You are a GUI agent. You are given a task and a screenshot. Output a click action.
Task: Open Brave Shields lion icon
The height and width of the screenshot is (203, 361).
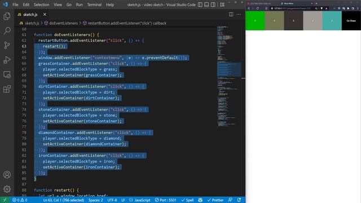(x=322, y=8)
